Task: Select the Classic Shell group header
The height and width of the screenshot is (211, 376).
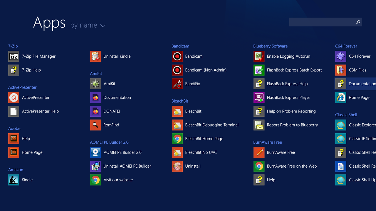Action: (x=346, y=115)
